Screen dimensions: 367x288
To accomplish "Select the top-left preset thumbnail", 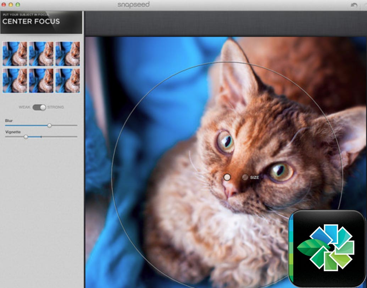I will click(x=15, y=54).
